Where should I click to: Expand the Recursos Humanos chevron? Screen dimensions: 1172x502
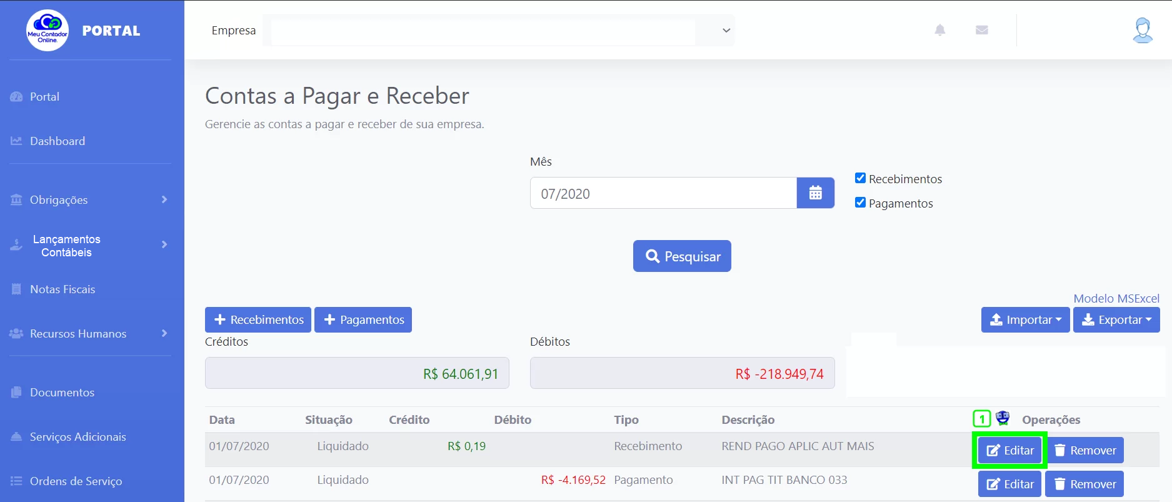[164, 333]
